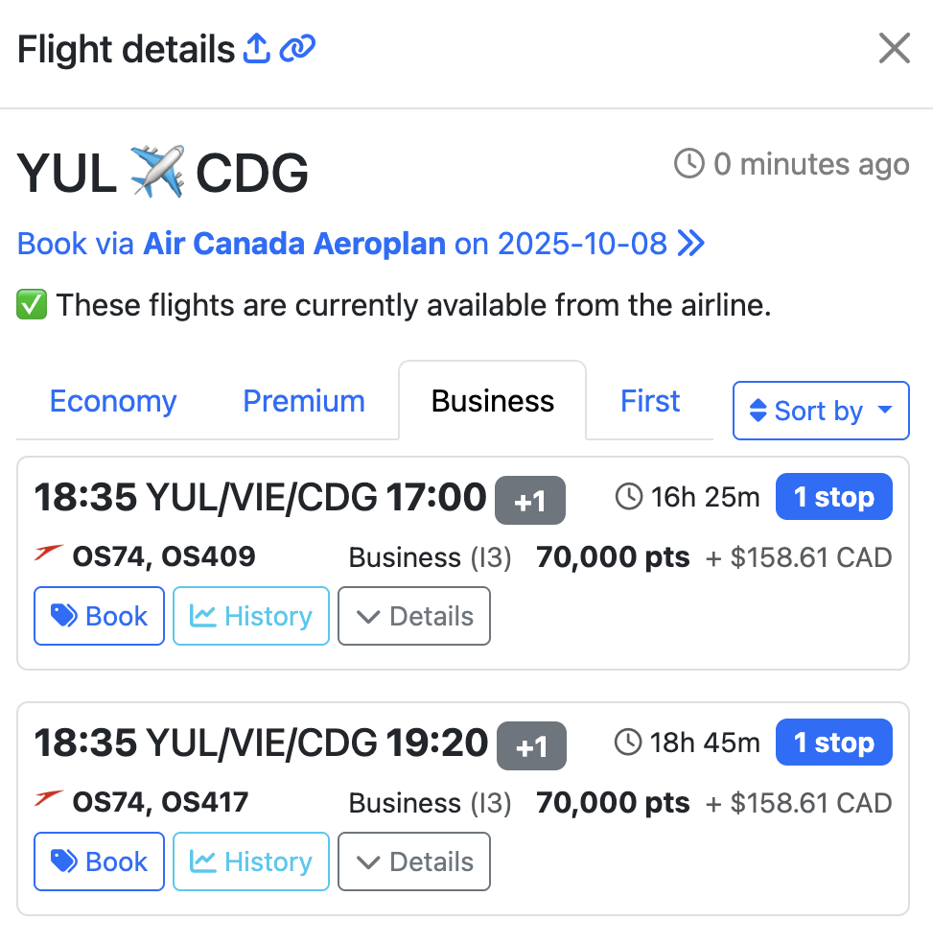Expand Details for the 17:00 arrival flight

[414, 616]
